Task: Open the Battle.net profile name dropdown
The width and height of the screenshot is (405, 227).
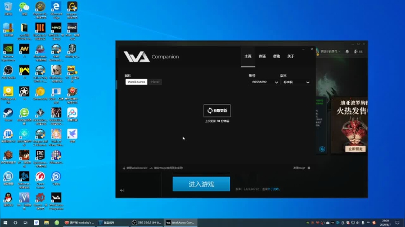Action: coord(330,52)
